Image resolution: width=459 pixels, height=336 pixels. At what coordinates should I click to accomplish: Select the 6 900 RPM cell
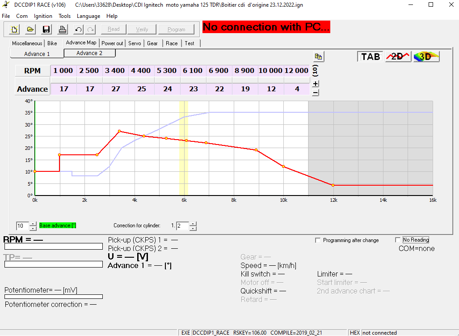tap(219, 71)
